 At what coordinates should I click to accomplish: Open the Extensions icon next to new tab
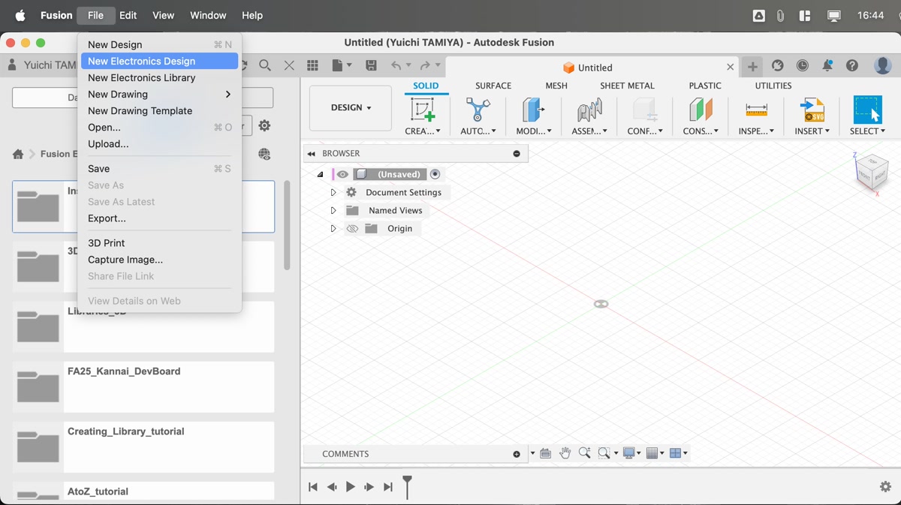click(778, 66)
